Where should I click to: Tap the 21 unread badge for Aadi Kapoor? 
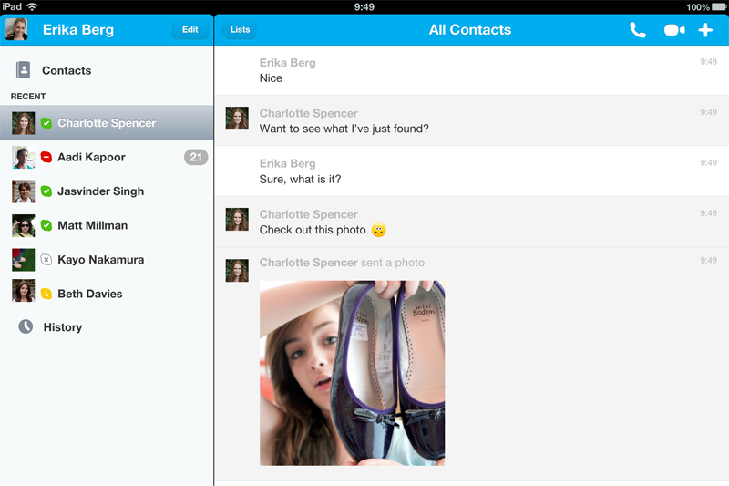click(x=196, y=157)
